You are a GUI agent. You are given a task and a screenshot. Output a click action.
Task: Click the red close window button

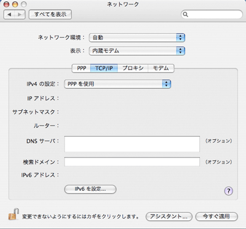[x=6, y=4]
